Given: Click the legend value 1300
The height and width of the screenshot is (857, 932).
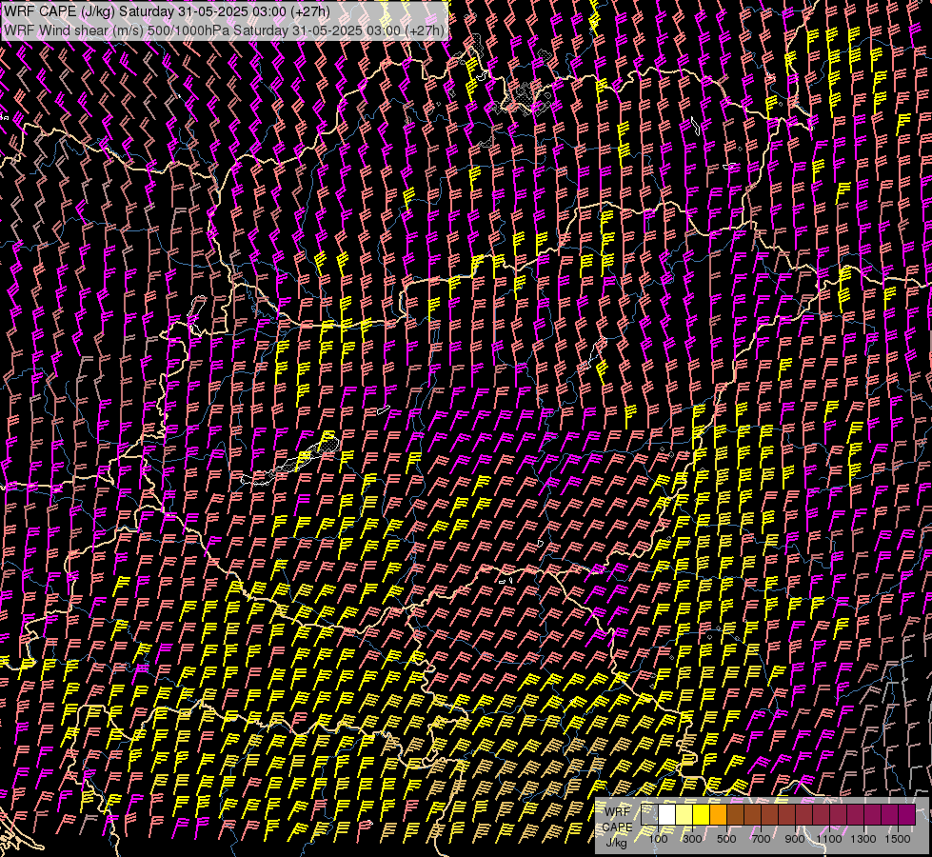Looking at the screenshot, I should coord(863,839).
